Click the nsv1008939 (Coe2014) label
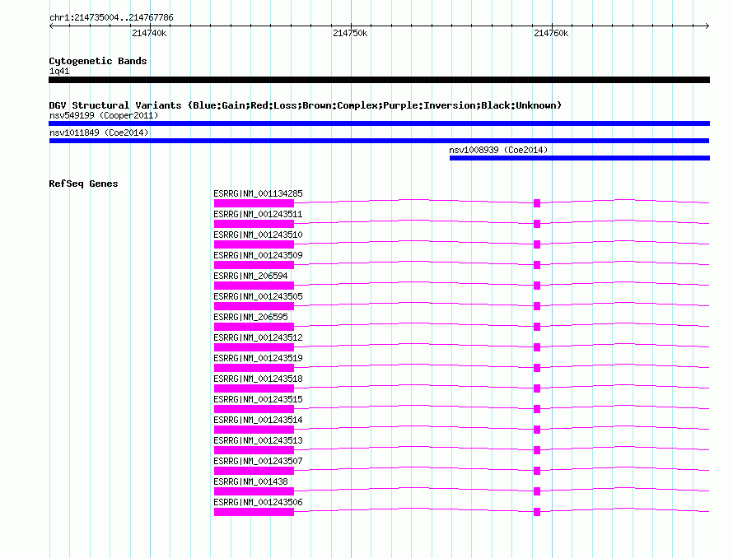 pyautogui.click(x=498, y=150)
